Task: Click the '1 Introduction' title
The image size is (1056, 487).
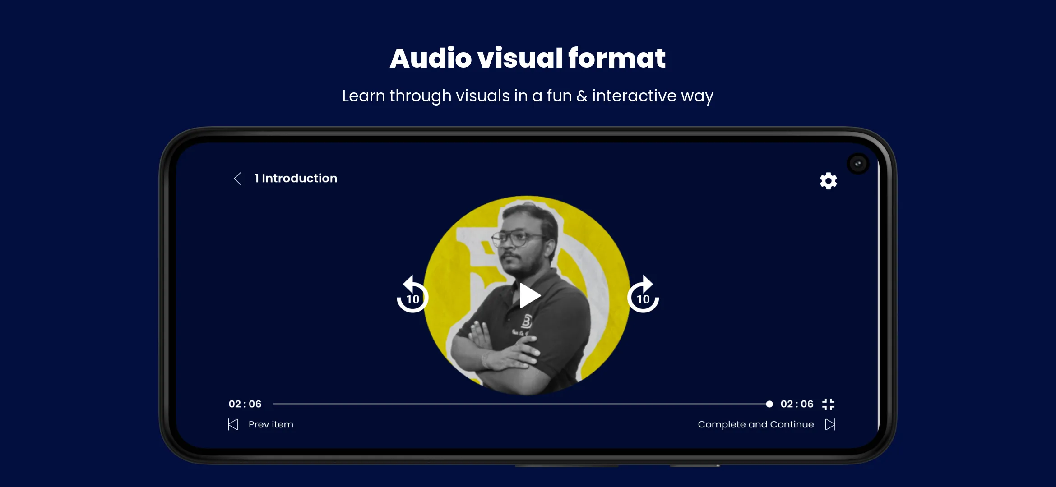Action: 296,179
